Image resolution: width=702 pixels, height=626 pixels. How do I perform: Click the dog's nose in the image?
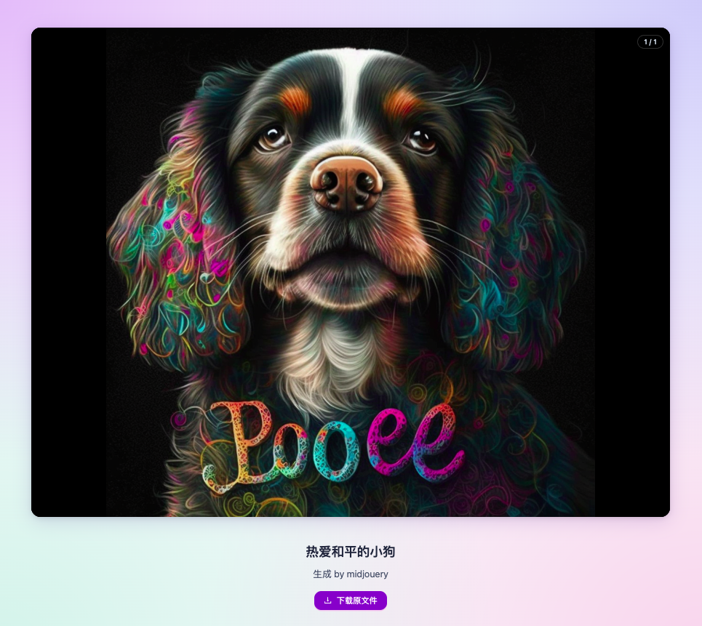pos(347,182)
